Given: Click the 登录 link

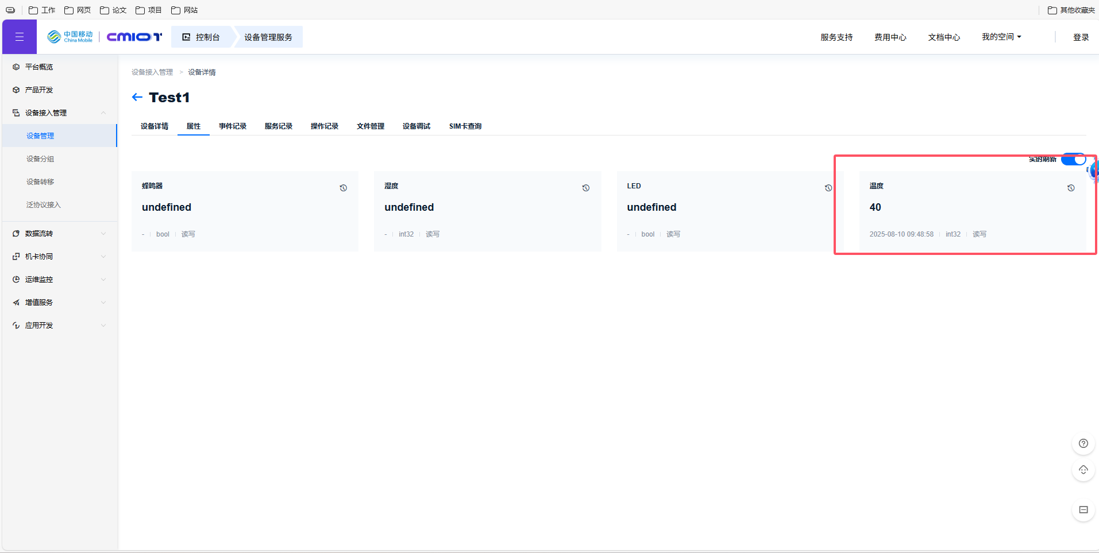Looking at the screenshot, I should tap(1081, 37).
